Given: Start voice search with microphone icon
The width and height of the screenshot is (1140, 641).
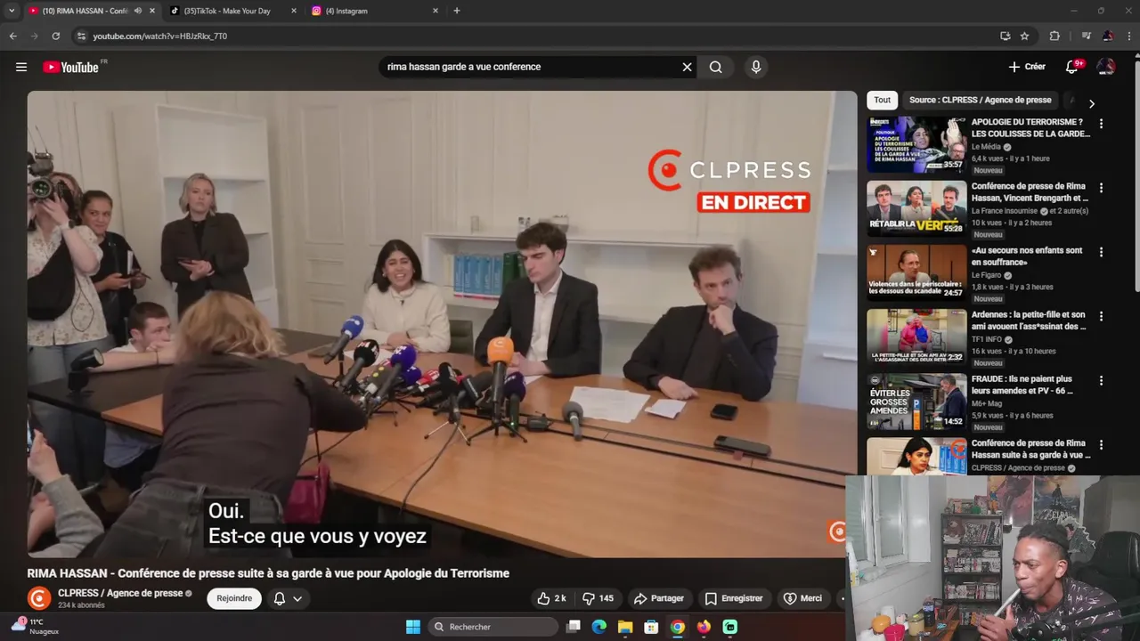Looking at the screenshot, I should click(756, 67).
